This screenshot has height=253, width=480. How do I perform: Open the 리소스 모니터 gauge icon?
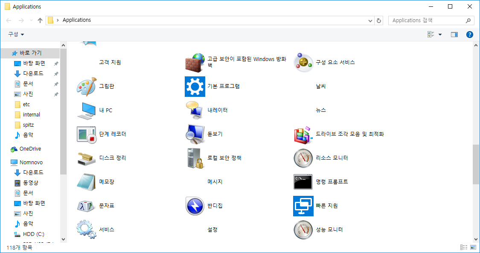(x=303, y=158)
